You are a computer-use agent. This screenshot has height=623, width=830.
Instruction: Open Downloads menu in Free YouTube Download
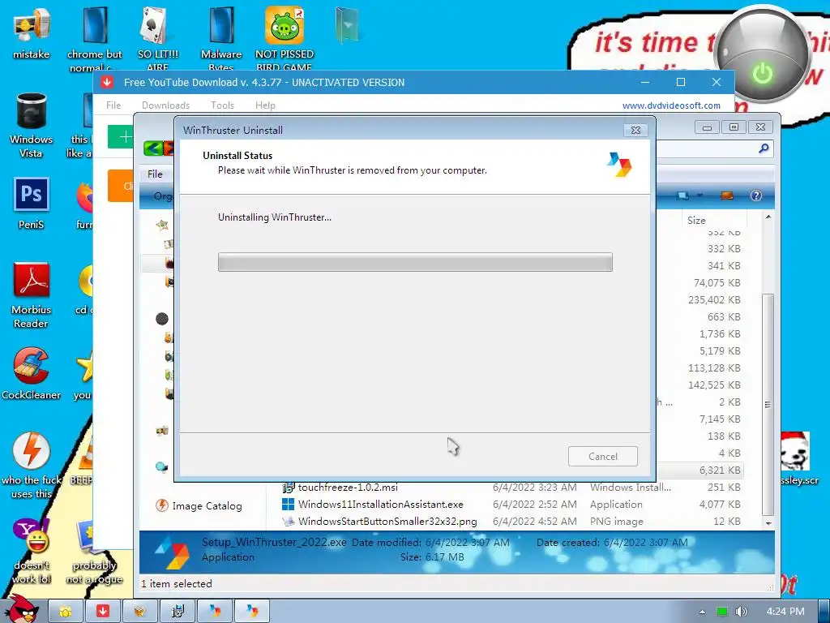(x=165, y=105)
